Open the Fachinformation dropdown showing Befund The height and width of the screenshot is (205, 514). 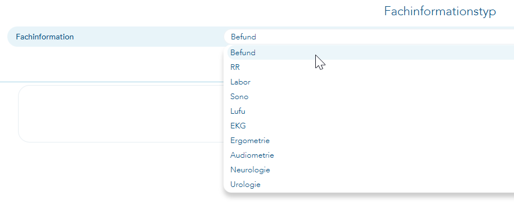pyautogui.click(x=369, y=37)
